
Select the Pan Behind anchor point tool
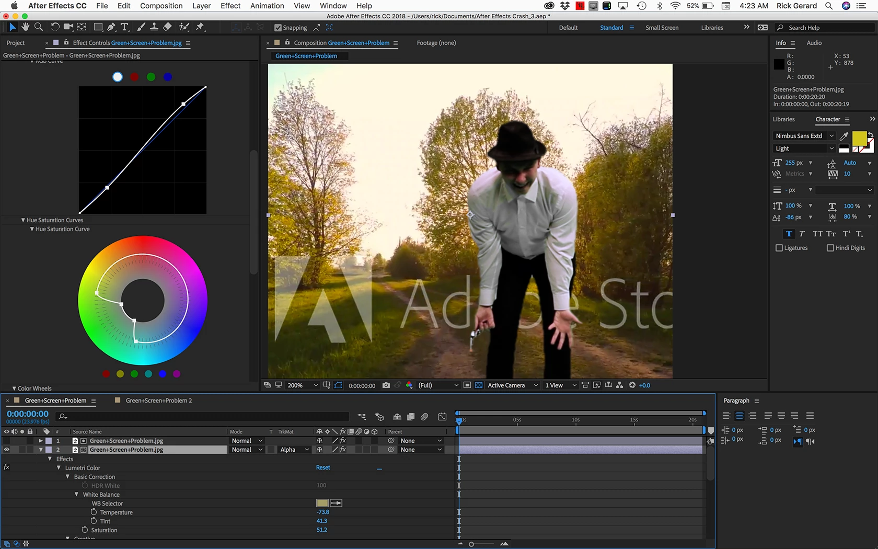(x=82, y=27)
